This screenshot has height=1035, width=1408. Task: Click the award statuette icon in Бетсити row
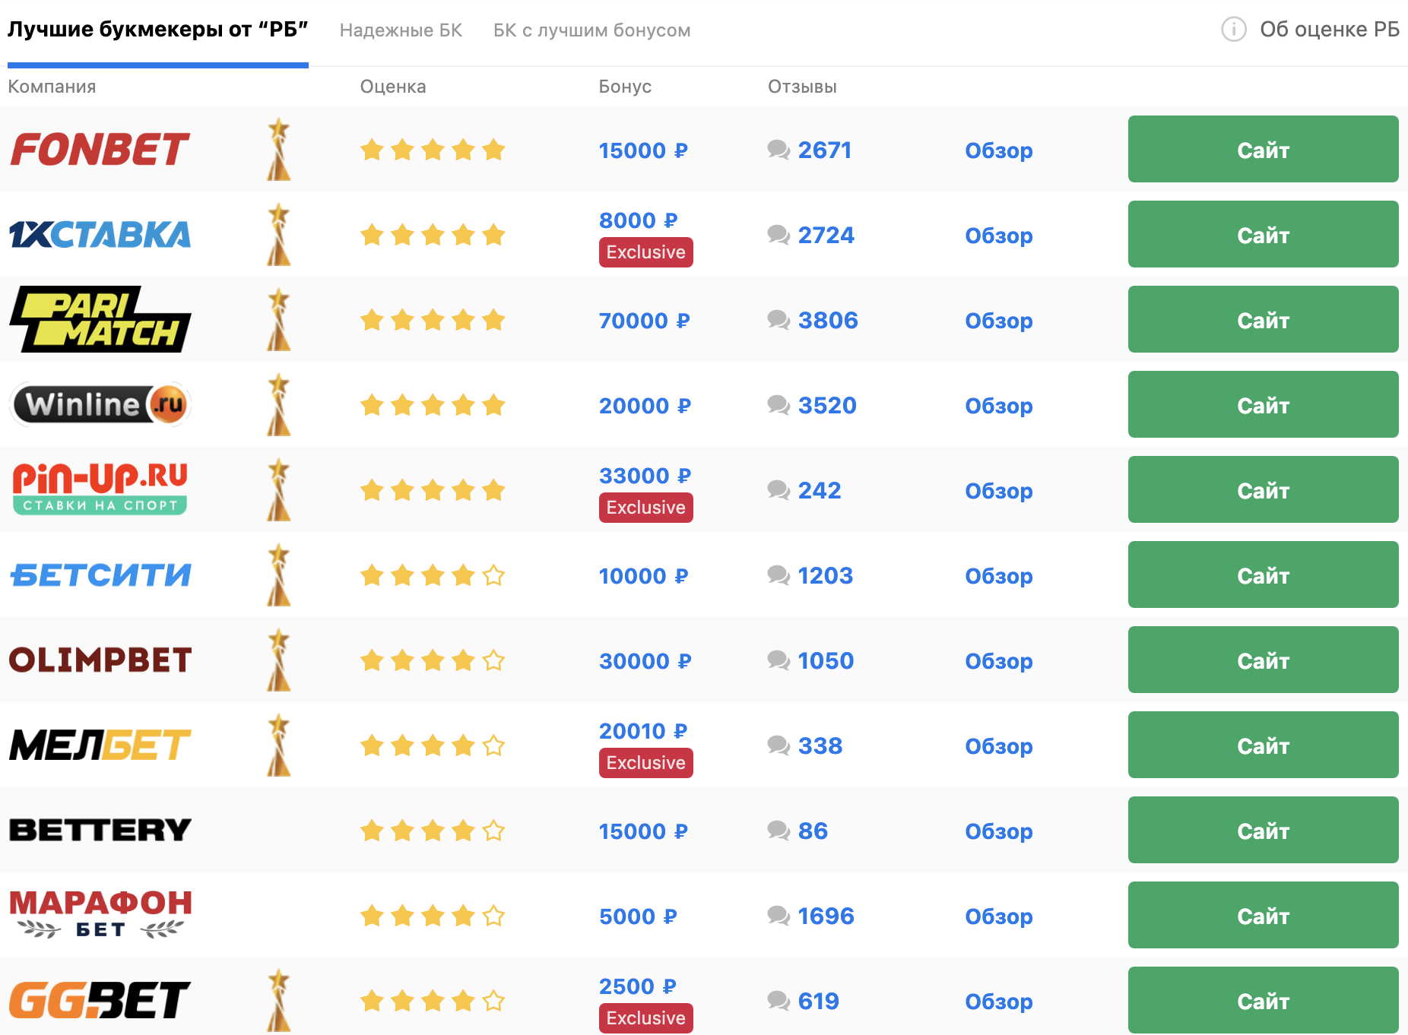coord(279,574)
